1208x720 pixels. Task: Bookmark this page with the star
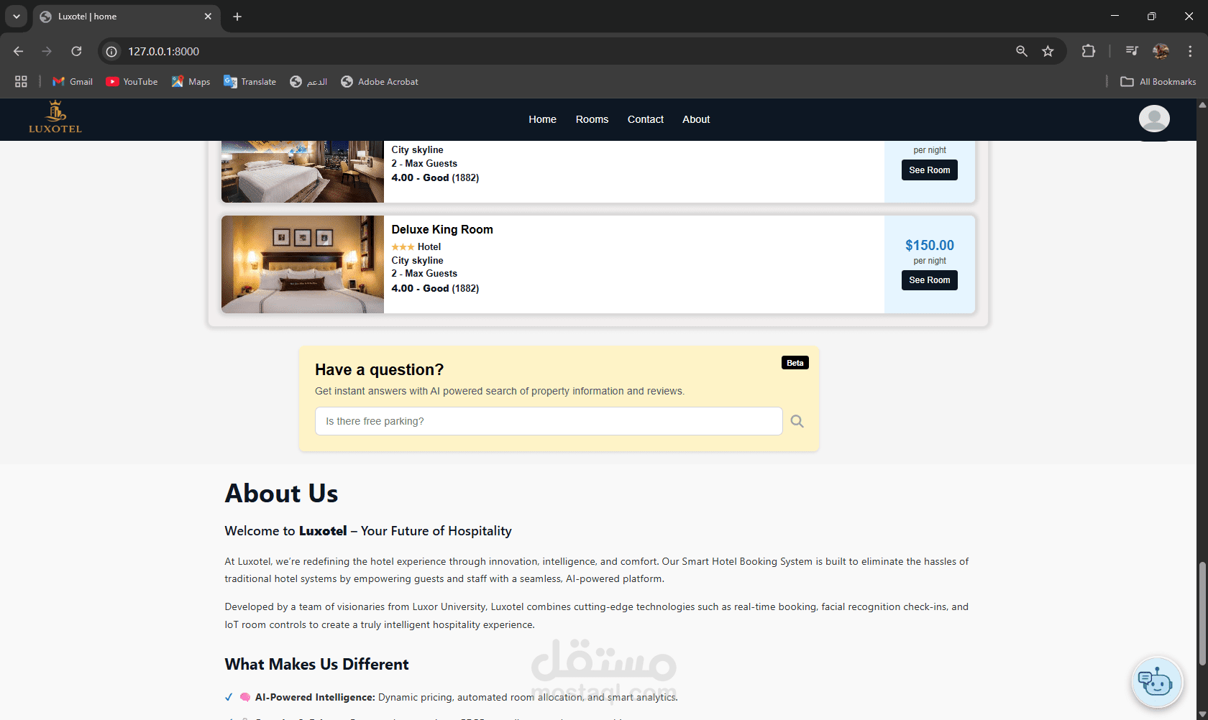coord(1048,51)
